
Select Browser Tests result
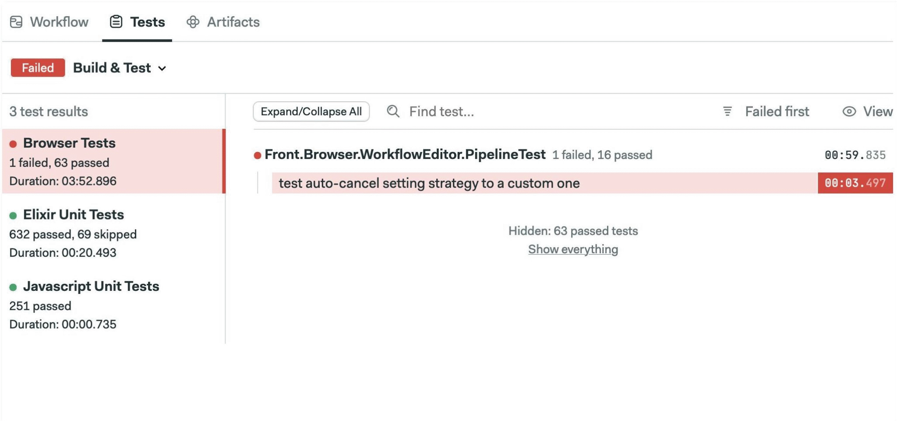tap(114, 161)
